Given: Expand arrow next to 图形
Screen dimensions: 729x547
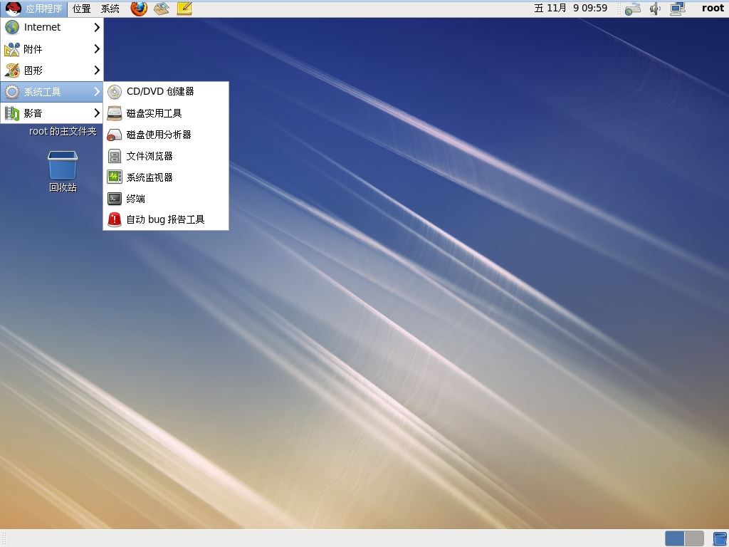Looking at the screenshot, I should click(97, 71).
